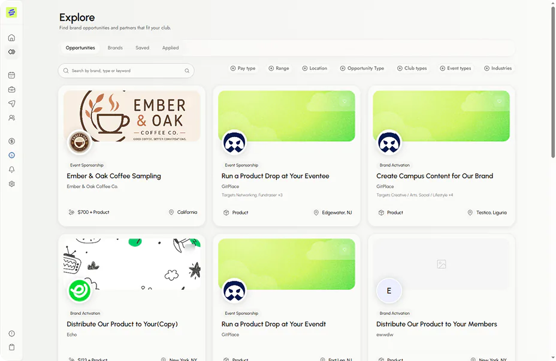This screenshot has width=556, height=361.
Task: Toggle heart on 'Run a Product Drop at Your Evendt' card
Action: click(345, 250)
